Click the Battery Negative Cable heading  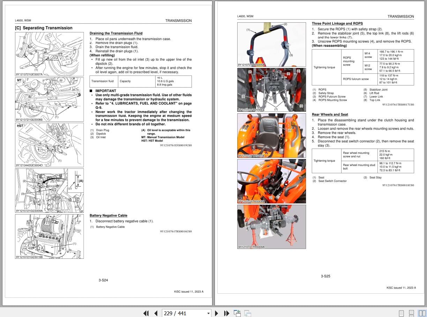pyautogui.click(x=108, y=216)
